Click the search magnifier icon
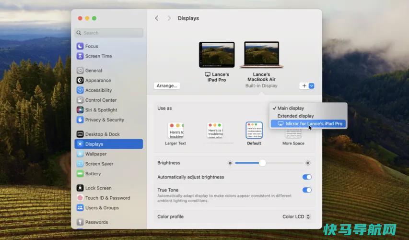409x240 pixels. tap(79, 33)
